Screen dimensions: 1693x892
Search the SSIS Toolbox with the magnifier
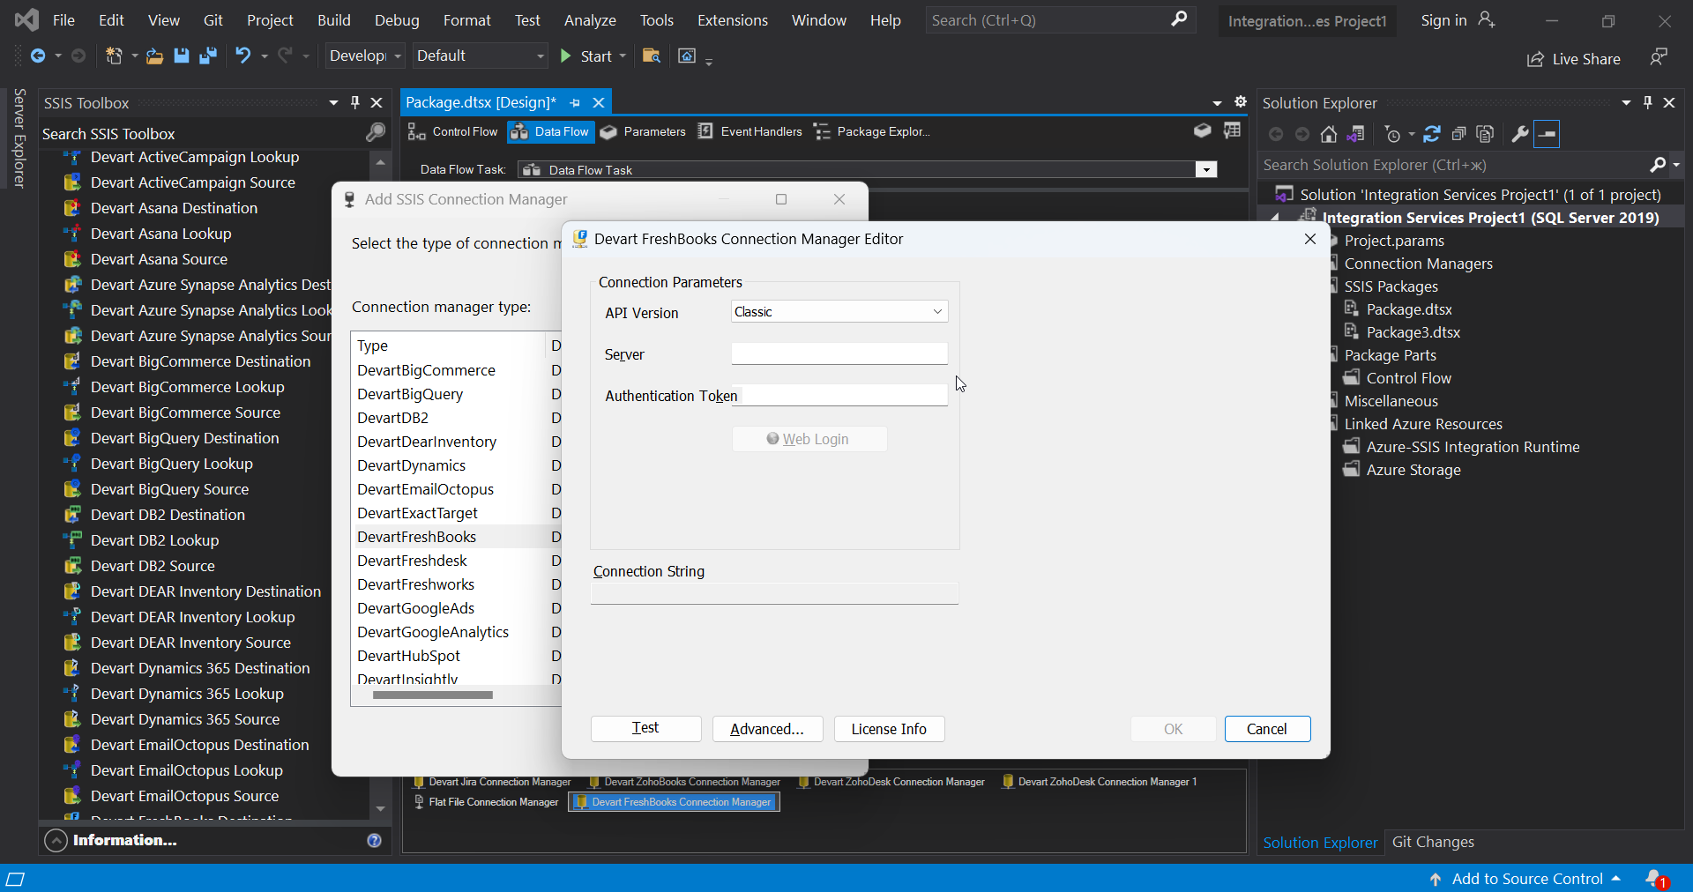376,133
